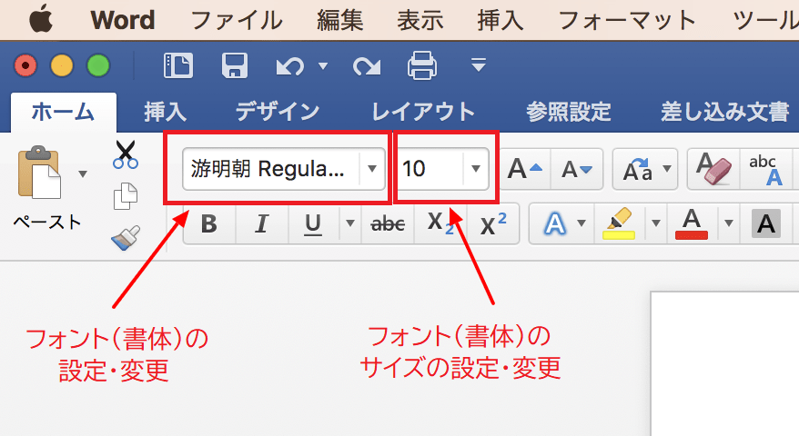
Task: Click the Save floppy disk icon
Action: [235, 65]
